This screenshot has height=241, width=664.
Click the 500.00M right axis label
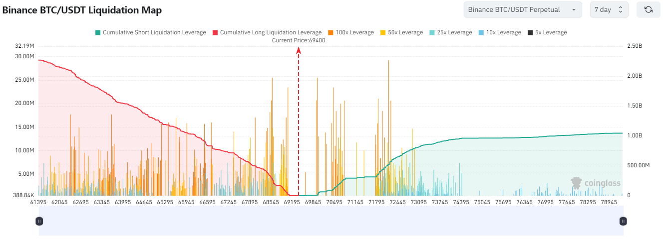(638, 165)
